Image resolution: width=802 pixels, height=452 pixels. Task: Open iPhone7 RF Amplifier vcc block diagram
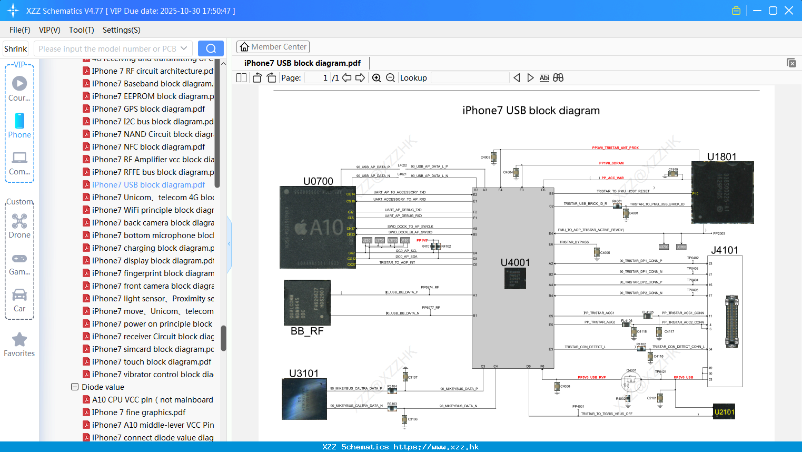[x=148, y=160]
